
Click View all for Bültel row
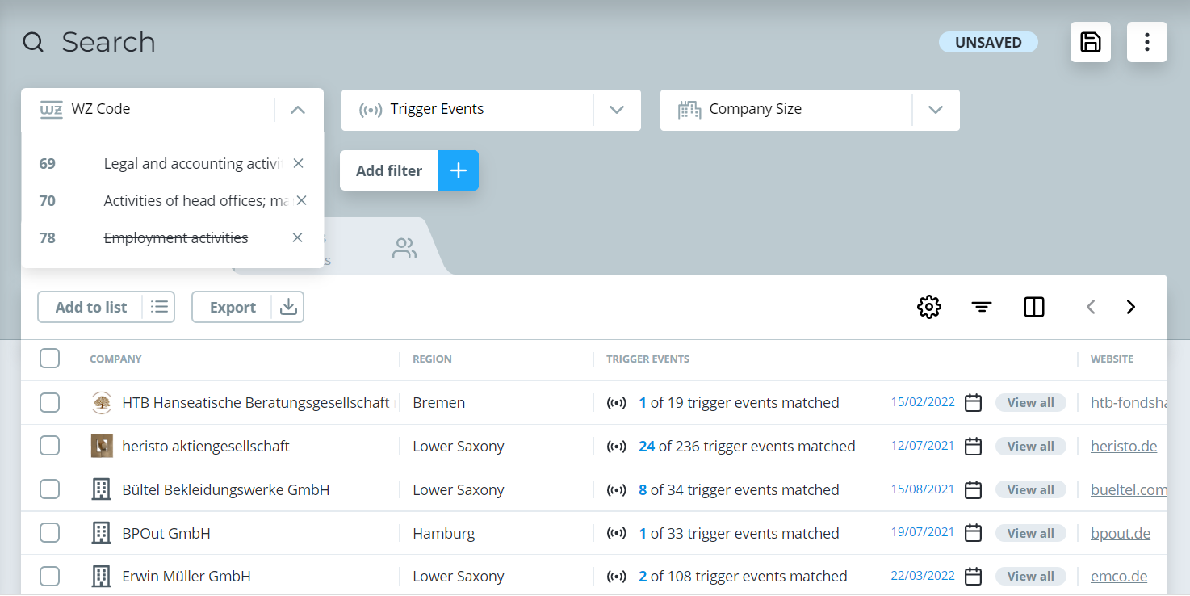[x=1031, y=489]
